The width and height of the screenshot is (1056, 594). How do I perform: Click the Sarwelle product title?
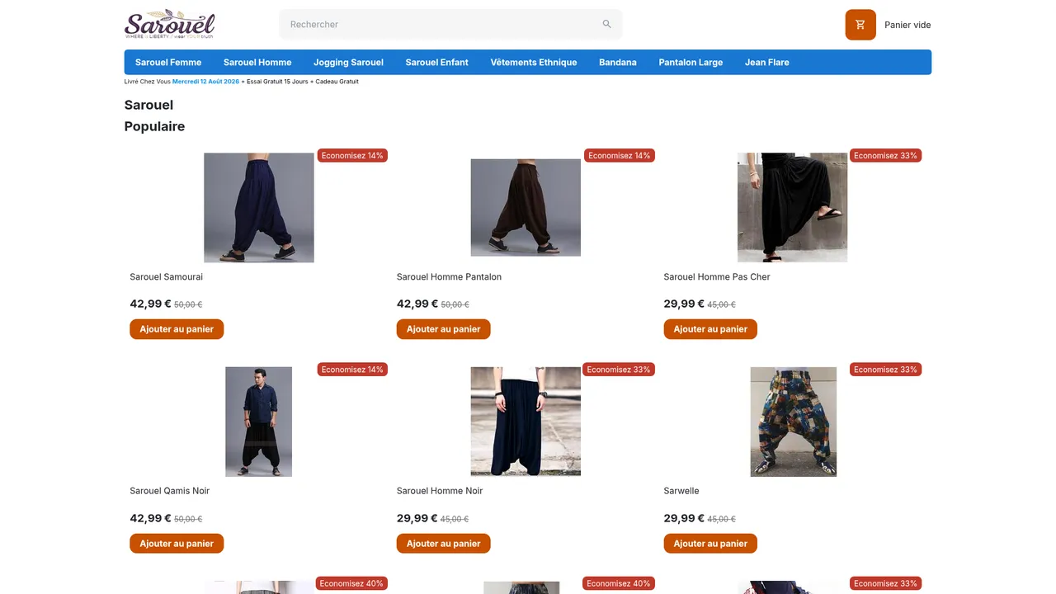pyautogui.click(x=681, y=491)
